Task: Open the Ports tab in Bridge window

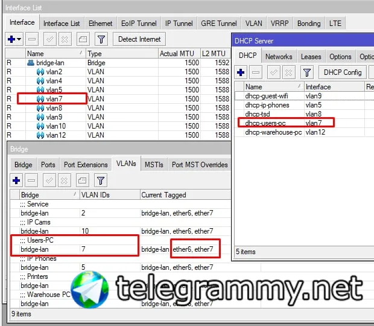Action: (48, 165)
